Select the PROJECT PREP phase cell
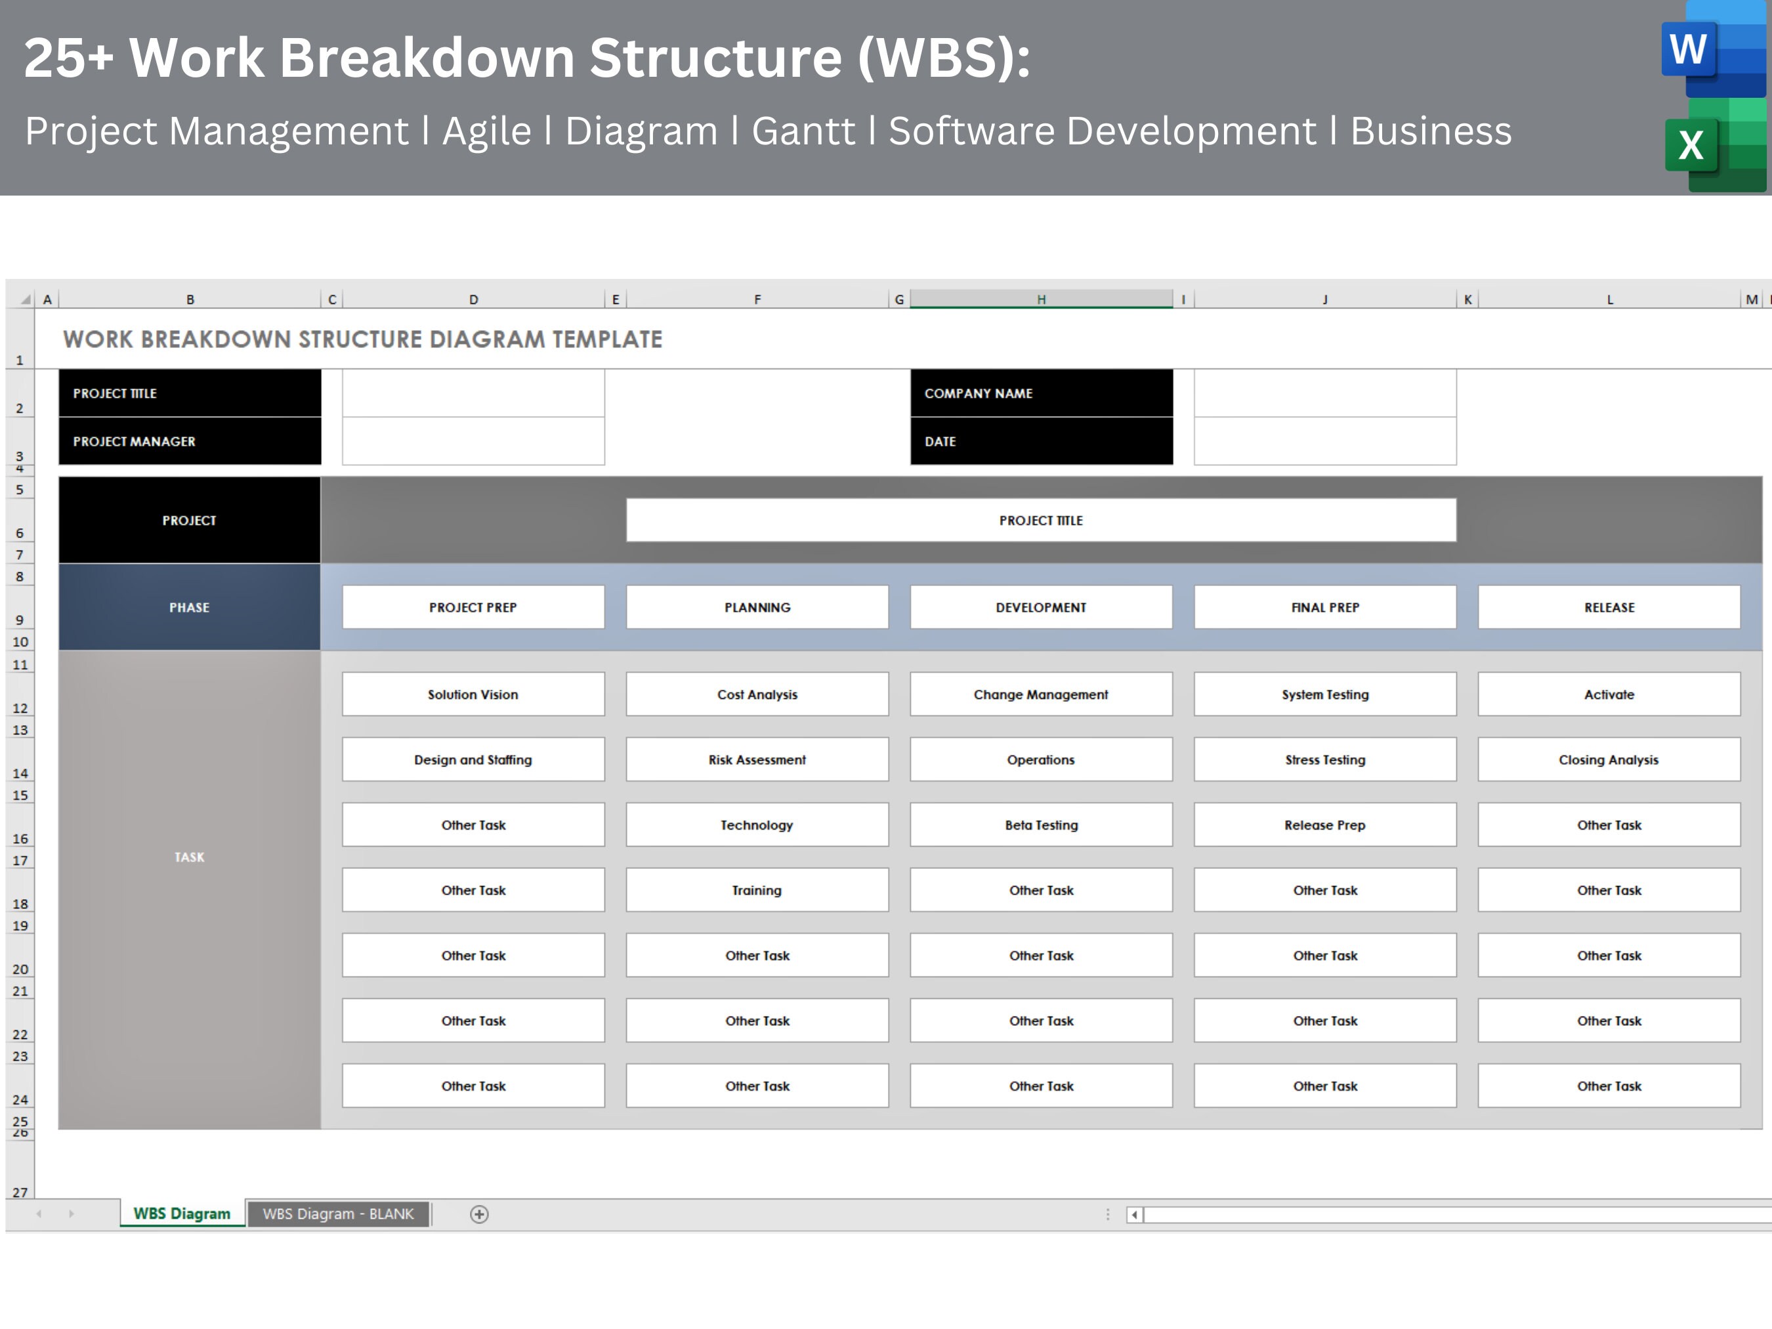 coord(473,606)
